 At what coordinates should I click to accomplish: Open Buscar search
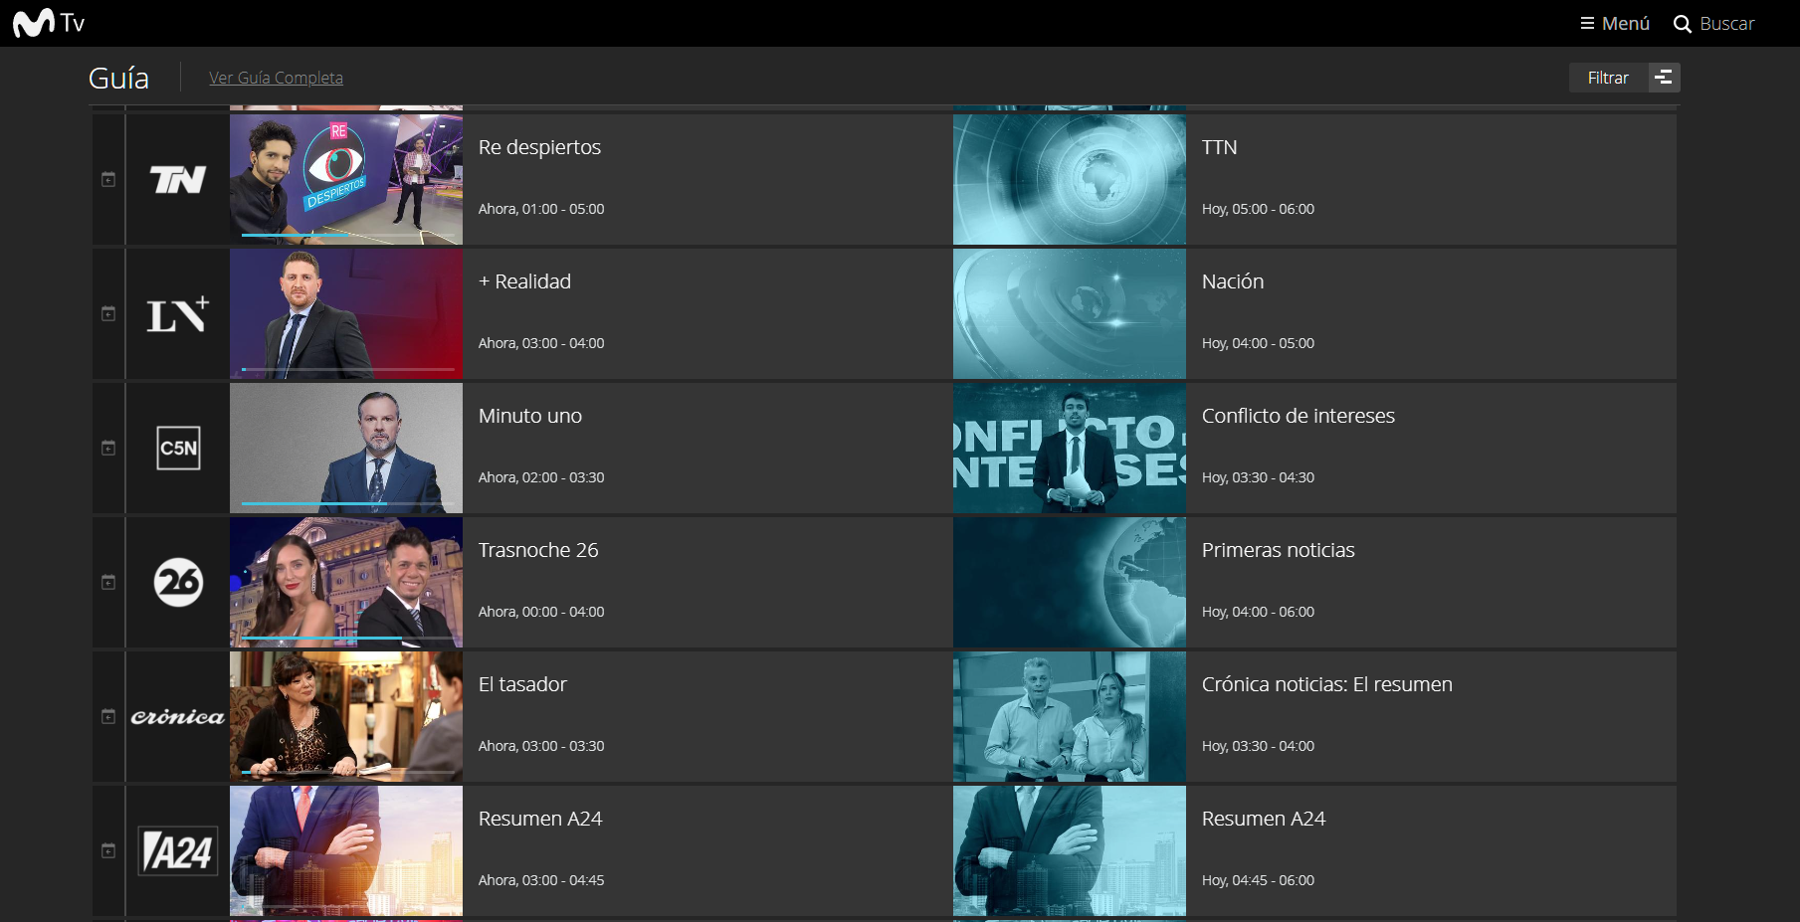1713,23
